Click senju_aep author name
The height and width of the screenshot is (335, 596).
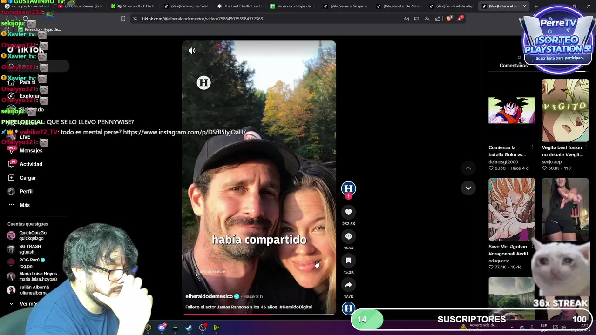tap(552, 162)
